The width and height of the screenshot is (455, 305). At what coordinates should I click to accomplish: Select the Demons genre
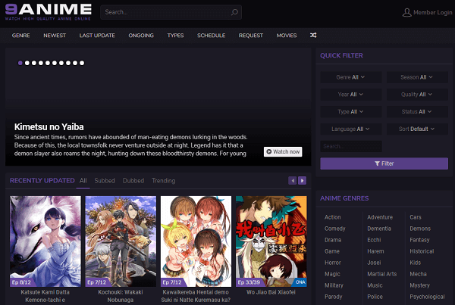[420, 229]
